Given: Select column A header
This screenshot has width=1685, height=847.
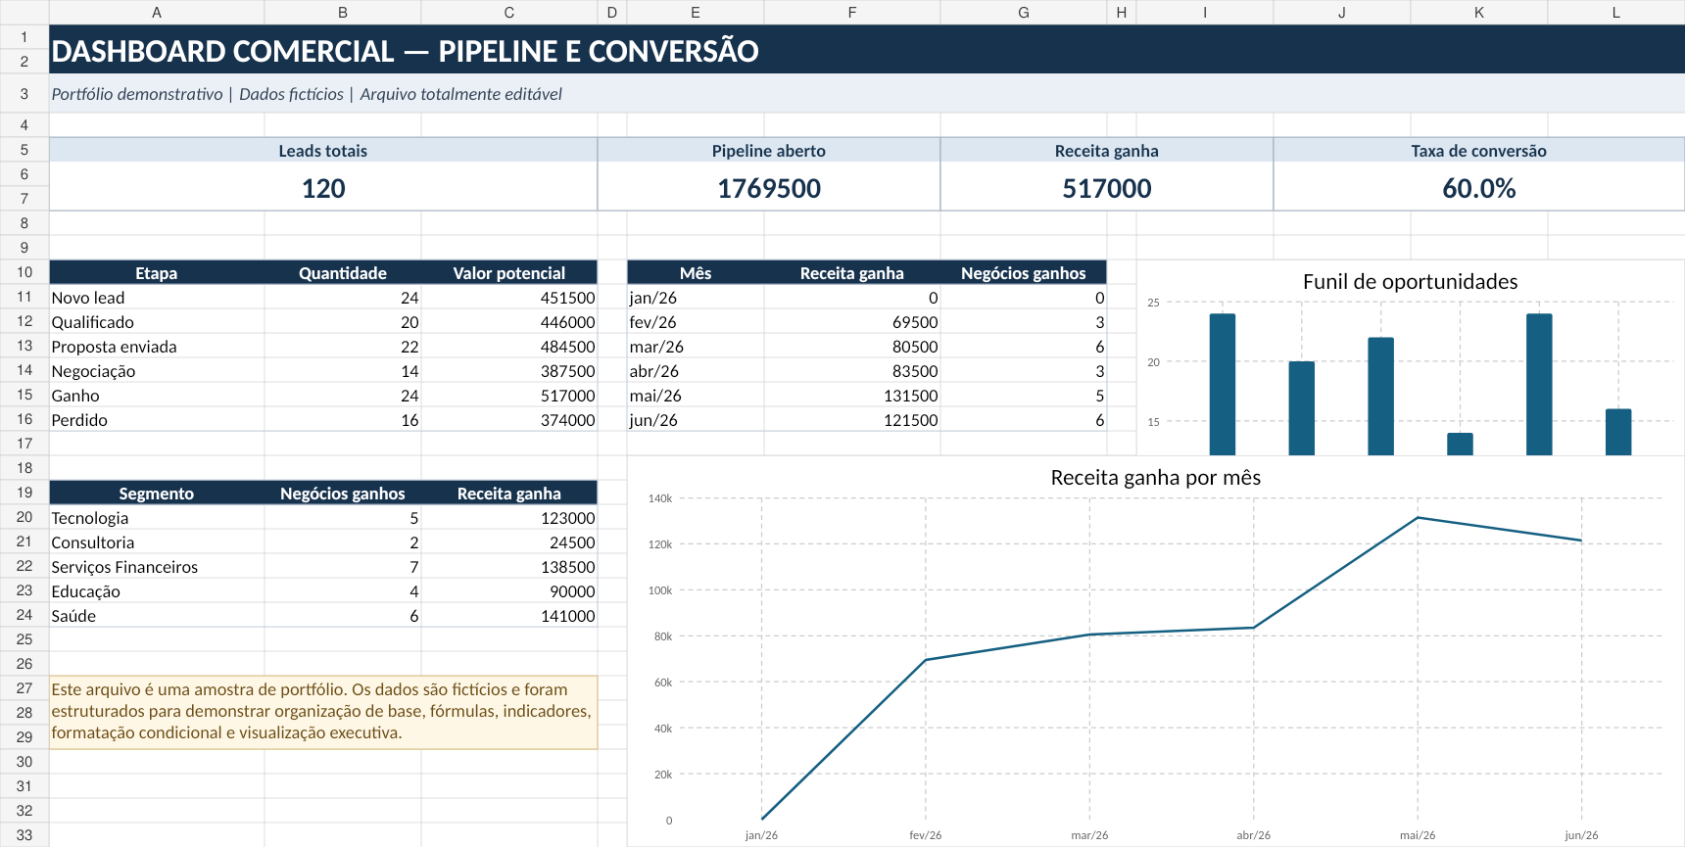Looking at the screenshot, I should coord(157,12).
